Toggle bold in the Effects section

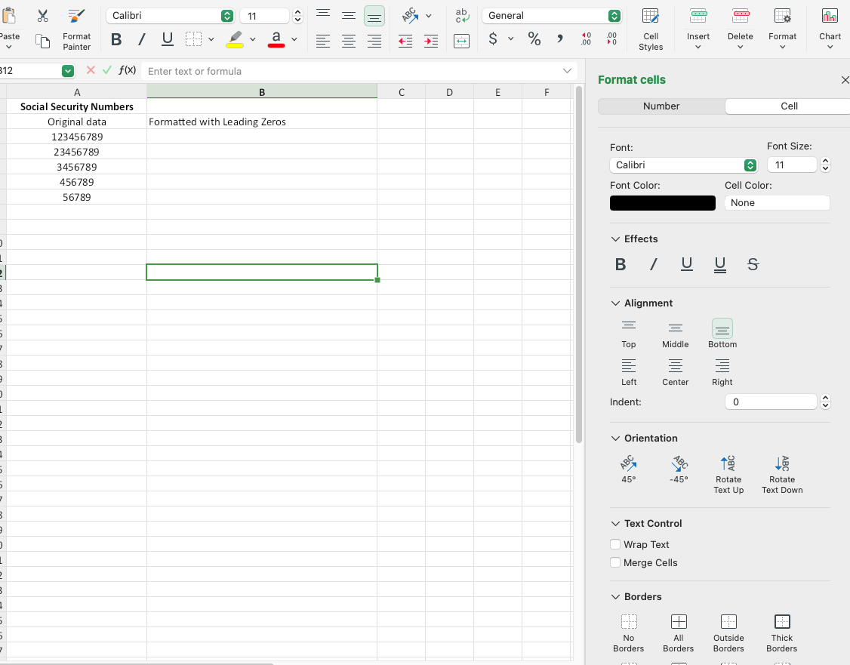[x=621, y=264]
